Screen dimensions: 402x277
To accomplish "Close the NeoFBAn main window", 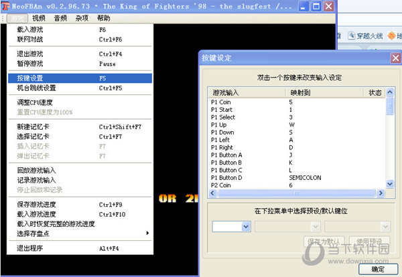I will pos(328,7).
